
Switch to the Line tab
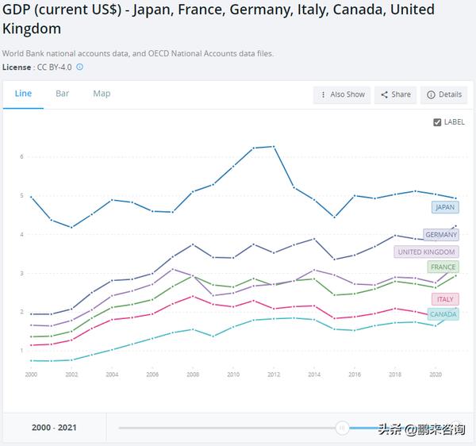tap(23, 94)
